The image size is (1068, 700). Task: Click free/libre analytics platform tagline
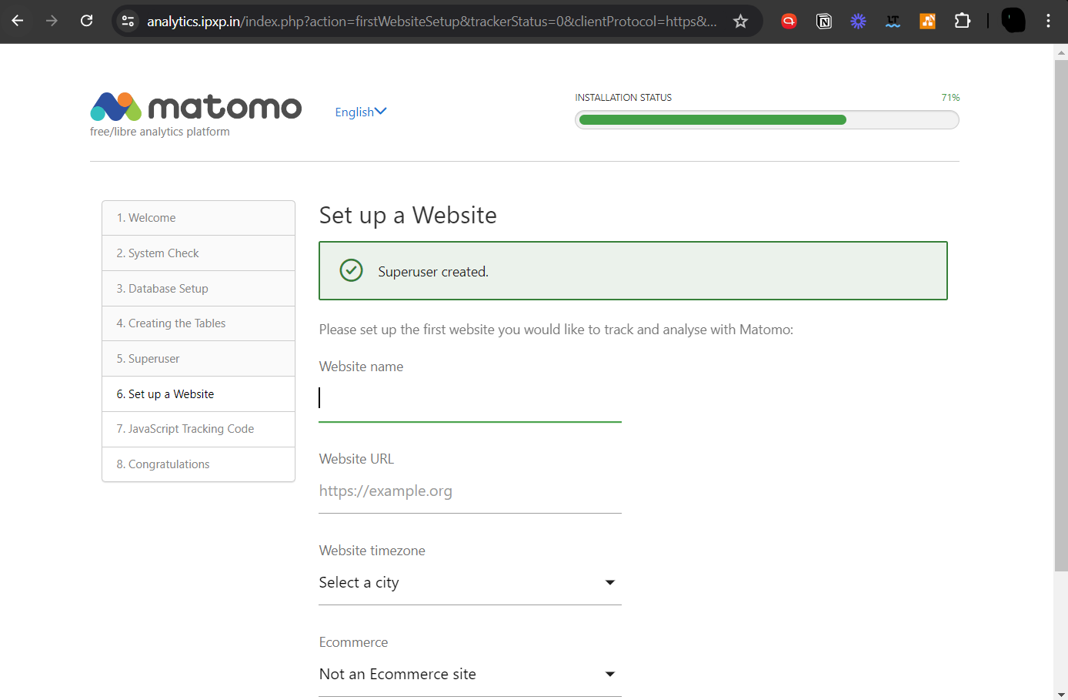(160, 132)
